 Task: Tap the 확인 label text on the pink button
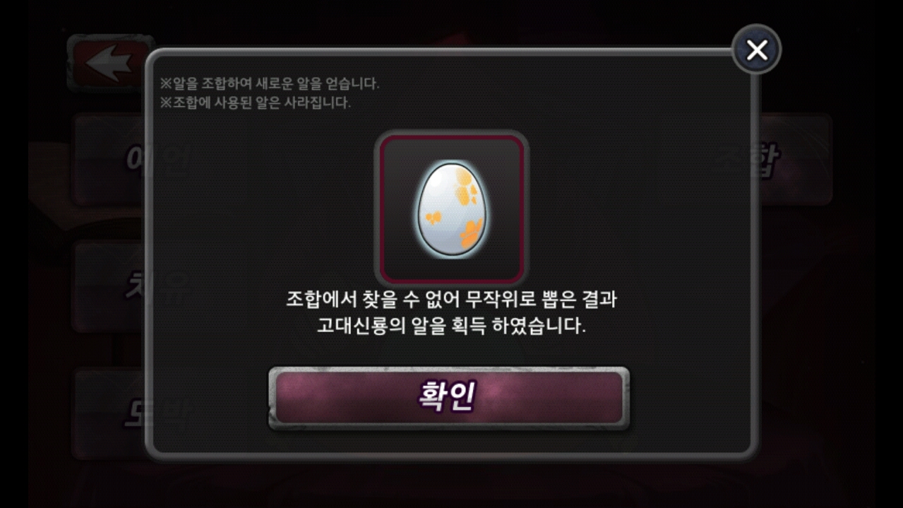point(446,396)
